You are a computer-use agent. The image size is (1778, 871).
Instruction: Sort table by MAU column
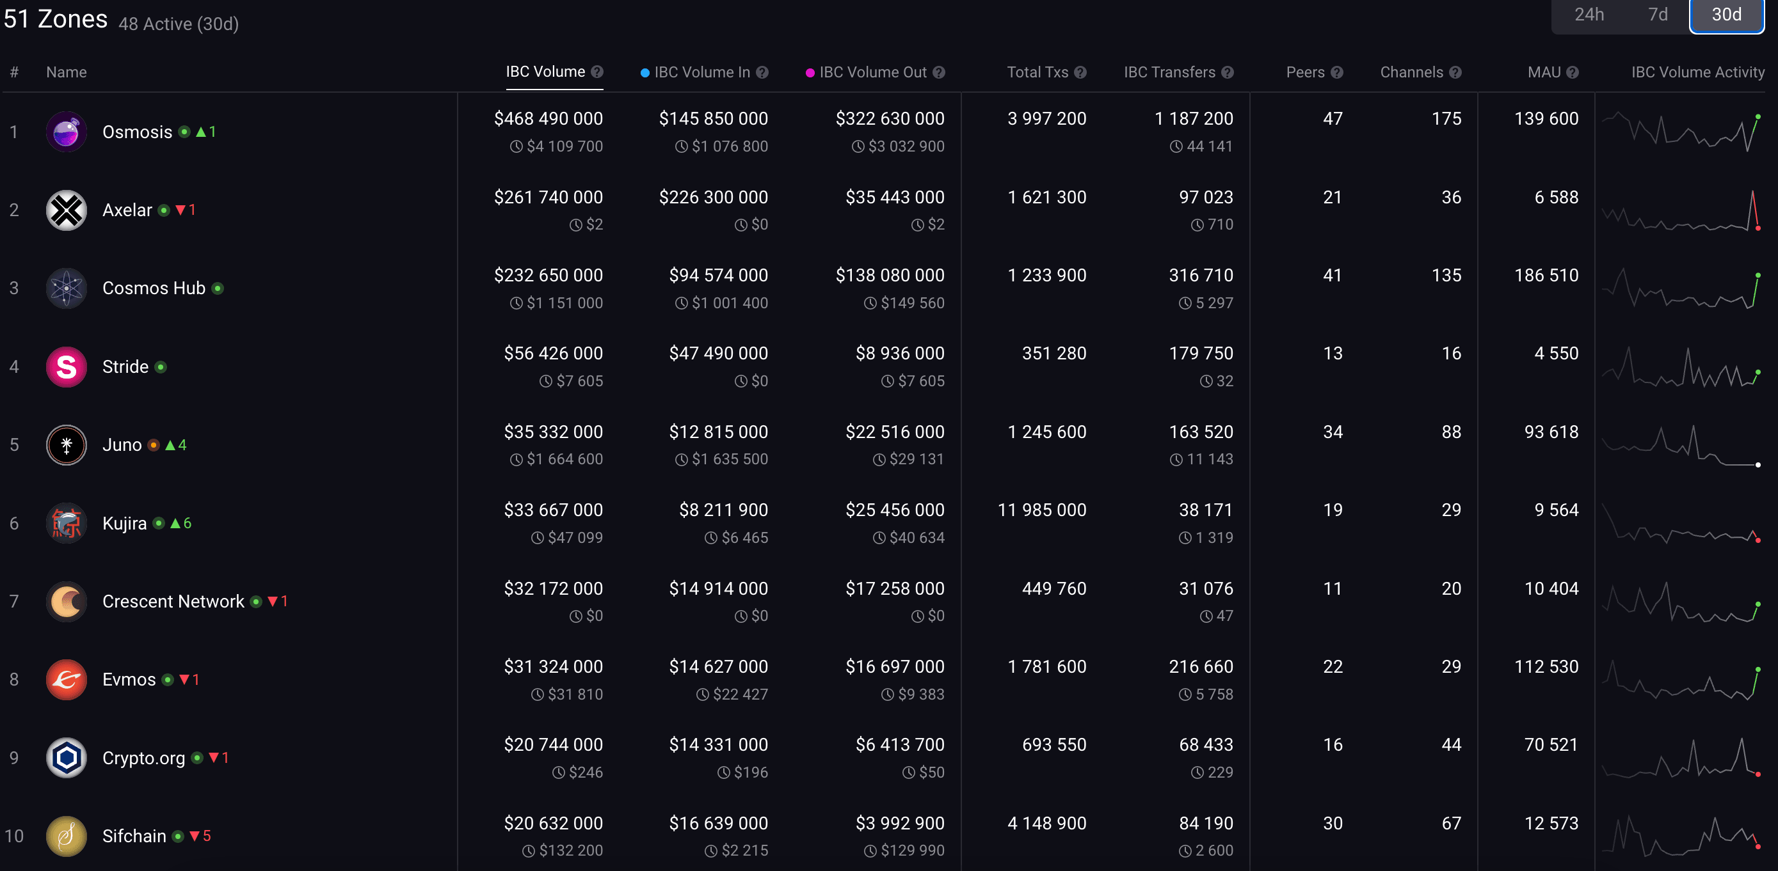pos(1544,72)
